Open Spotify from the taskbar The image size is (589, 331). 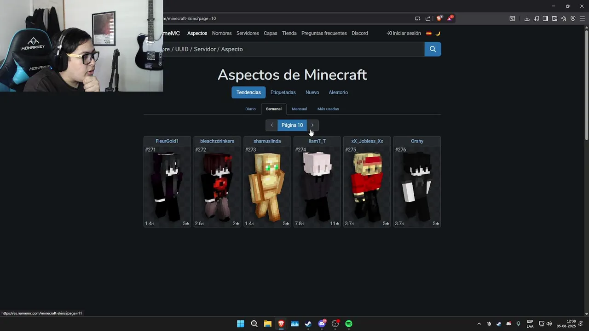[x=349, y=324]
